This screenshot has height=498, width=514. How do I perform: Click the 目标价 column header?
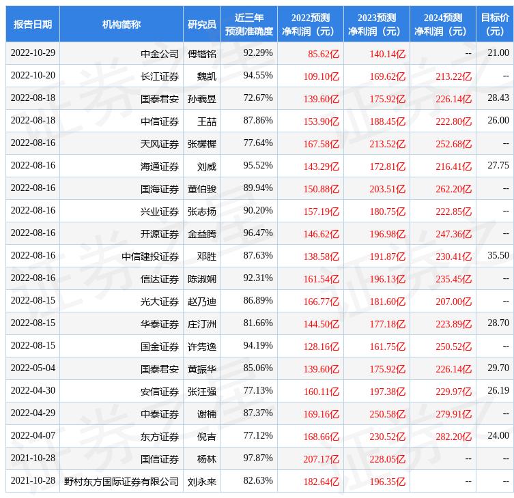495,25
